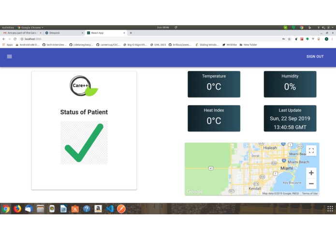Open the Google Chrome app menu
Screen dimensions: 336x239
click(x=30, y=28)
